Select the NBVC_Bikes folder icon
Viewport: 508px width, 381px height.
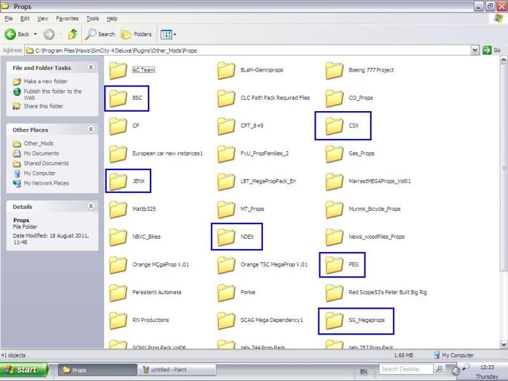coord(118,237)
